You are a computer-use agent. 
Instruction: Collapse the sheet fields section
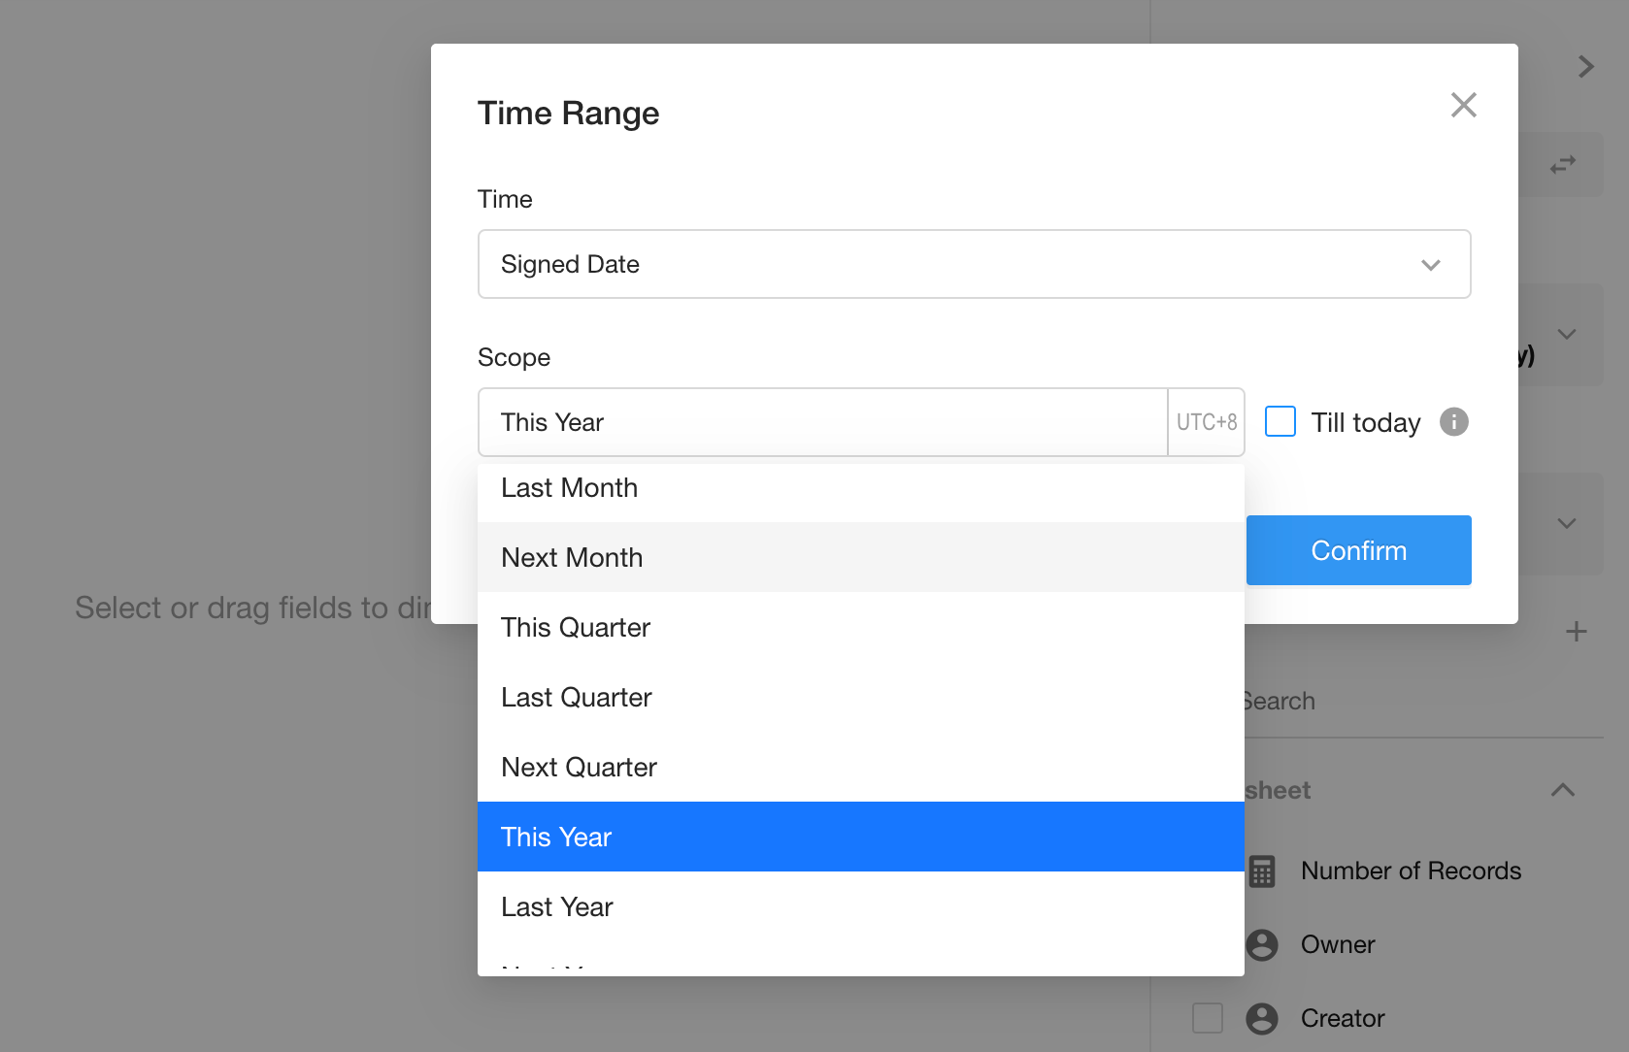(x=1563, y=790)
